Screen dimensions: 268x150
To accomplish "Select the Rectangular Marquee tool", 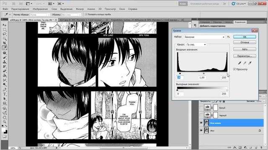I will (x=5, y=30).
